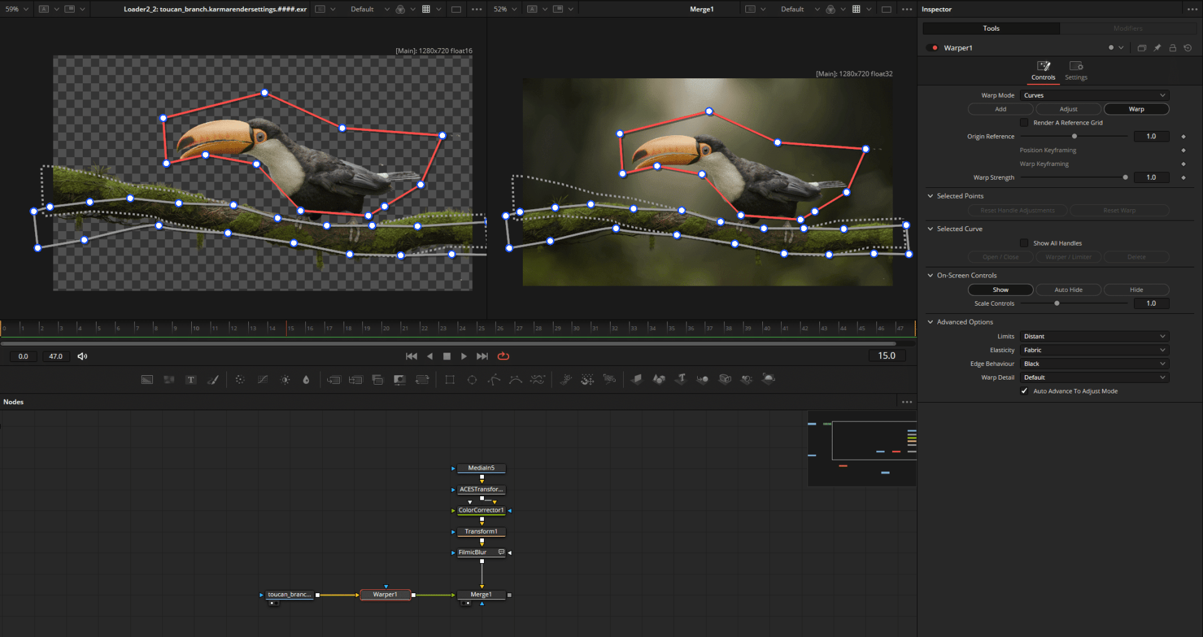
Task: Click the Auto Hide button under On-Screen Controls
Action: (1068, 289)
